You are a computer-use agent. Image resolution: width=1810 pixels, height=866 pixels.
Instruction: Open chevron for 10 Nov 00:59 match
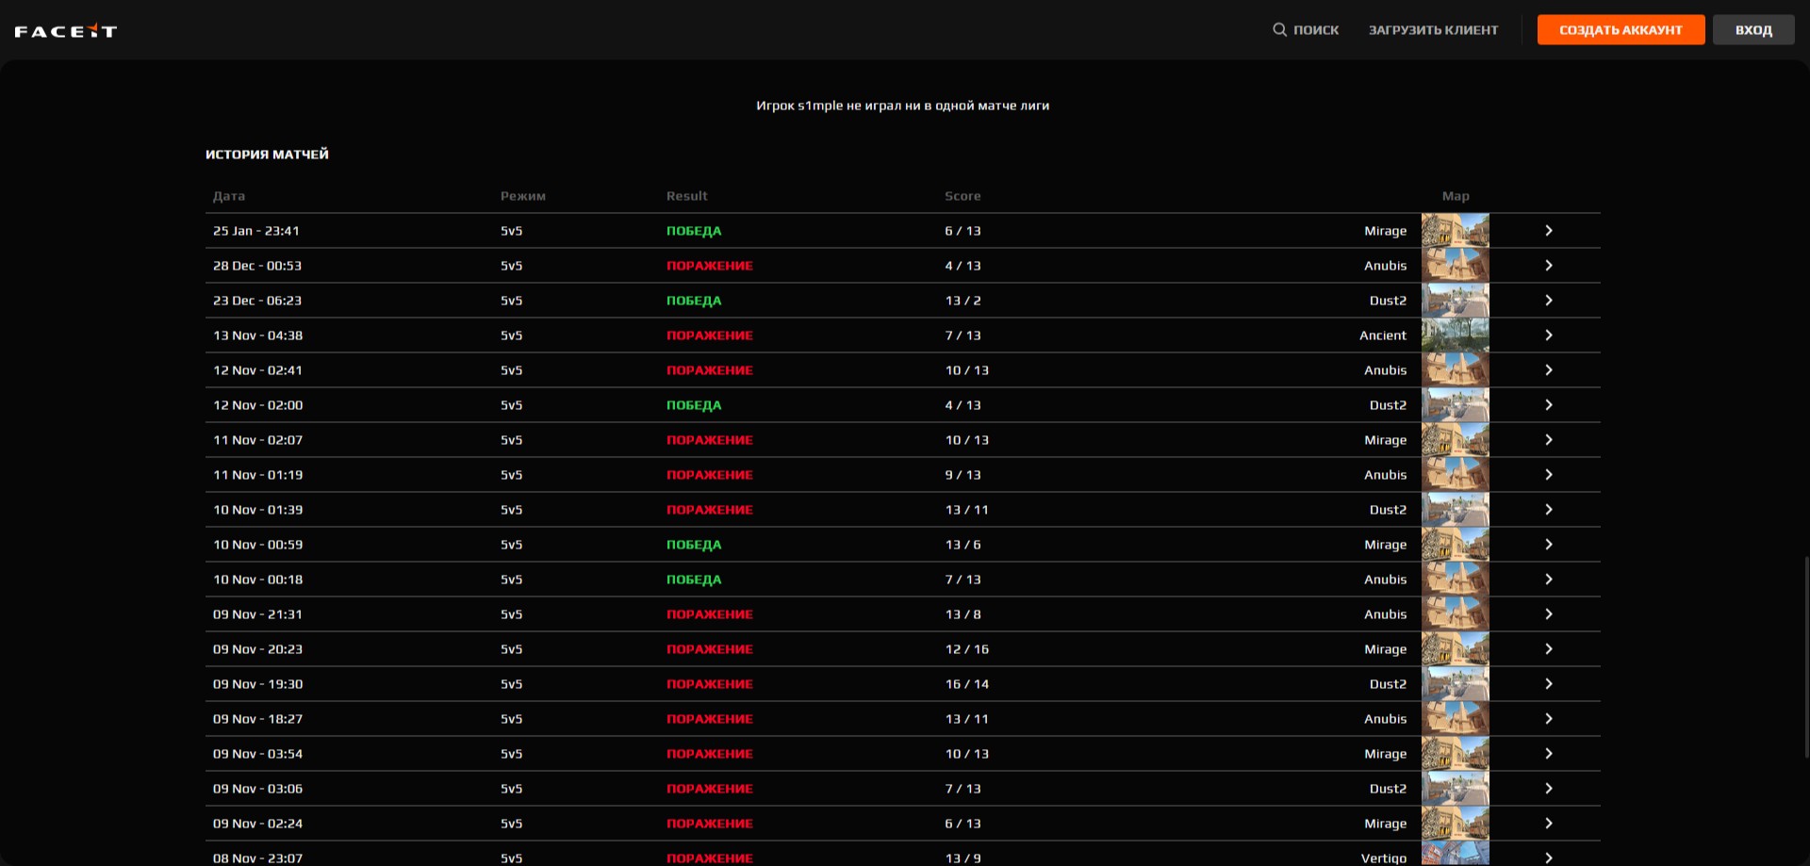[1548, 545]
